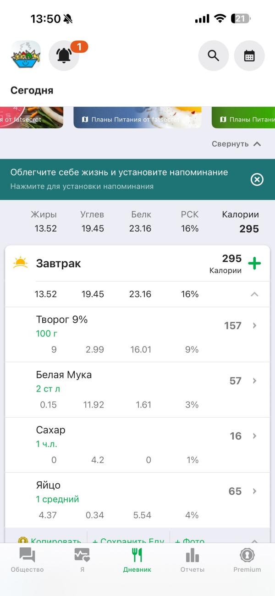Viewport: 275px width, 596px height.
Task: Dismiss the reminder banner
Action: 257,180
